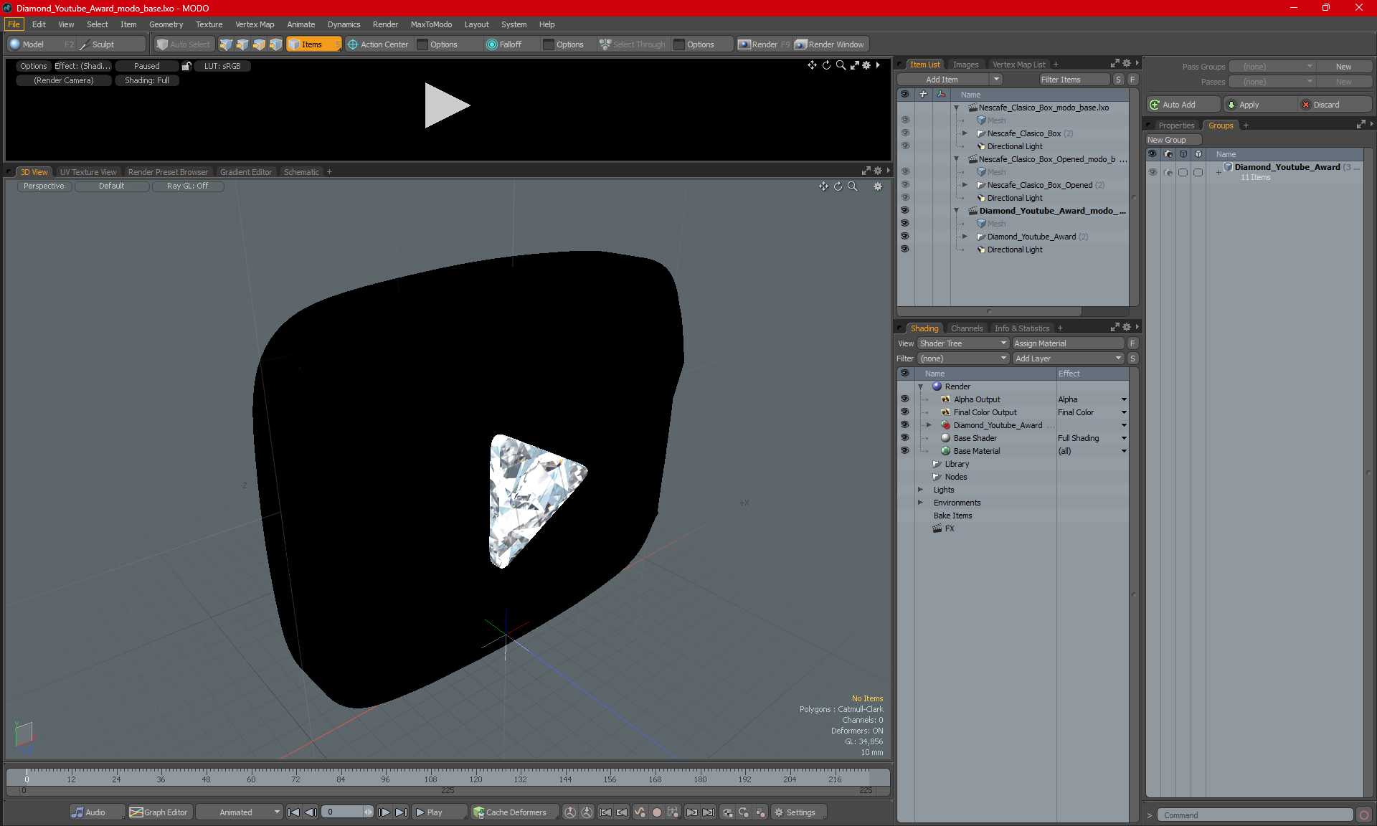Click the large render preview play arrow
Image resolution: width=1377 pixels, height=826 pixels.
[x=446, y=105]
